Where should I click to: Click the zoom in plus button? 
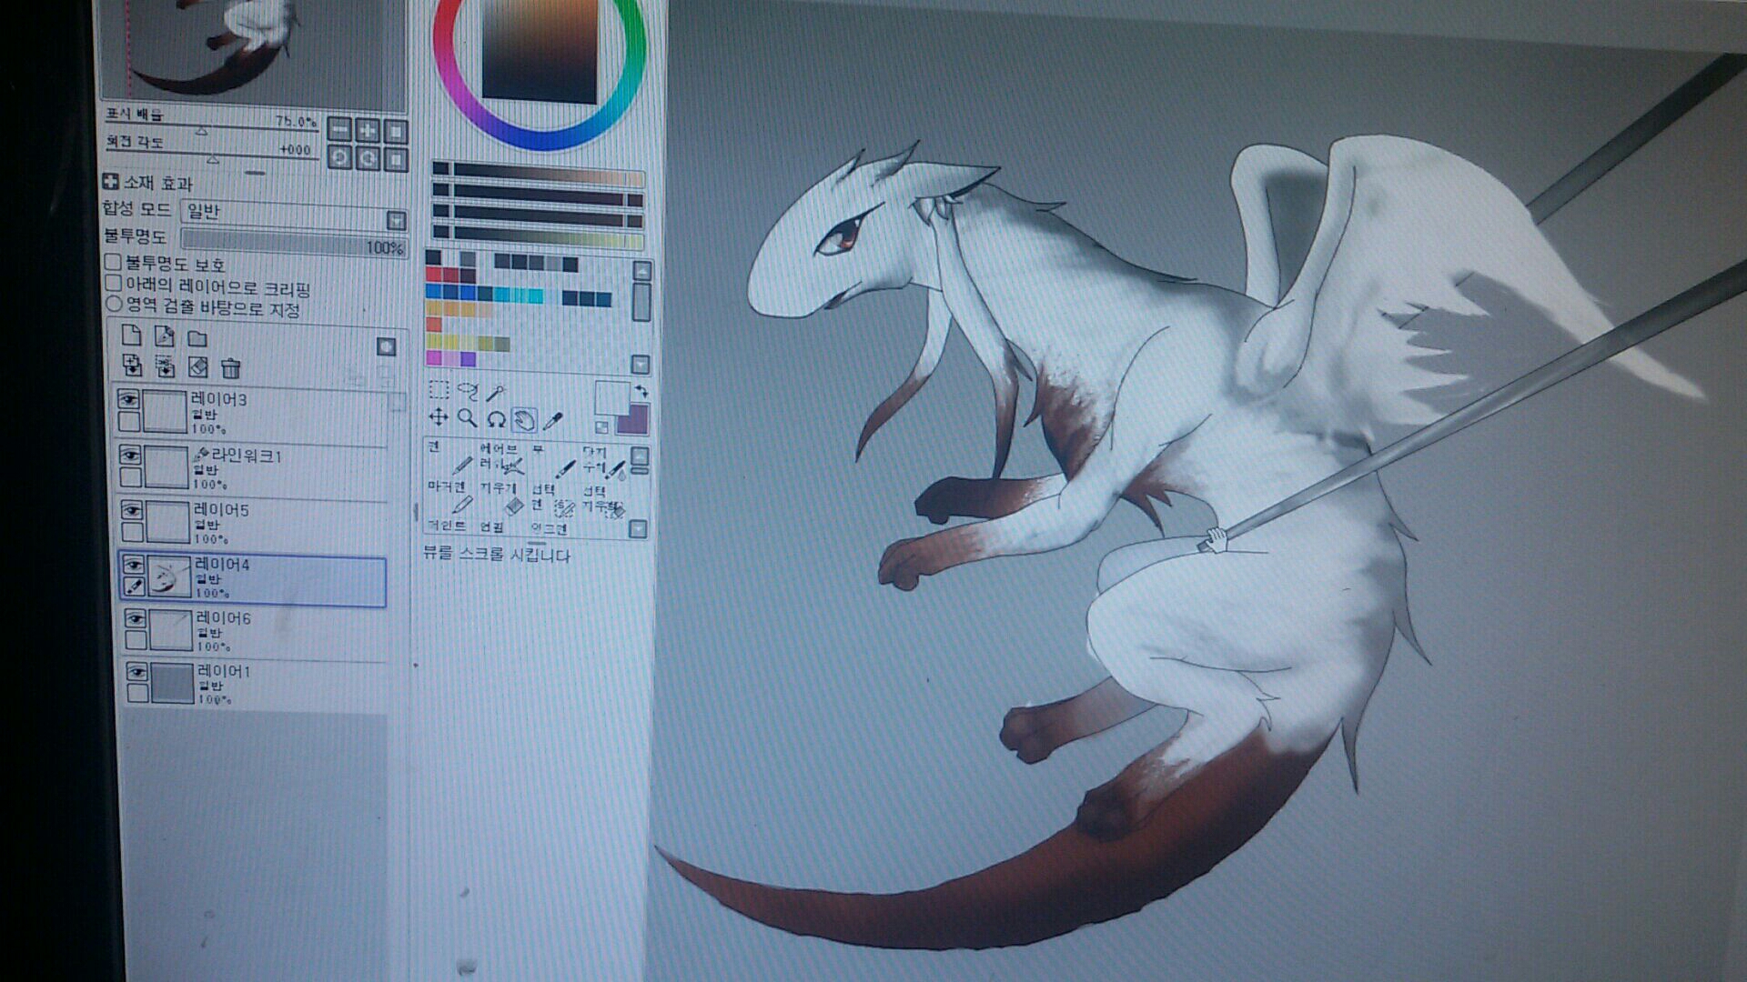pyautogui.click(x=368, y=129)
